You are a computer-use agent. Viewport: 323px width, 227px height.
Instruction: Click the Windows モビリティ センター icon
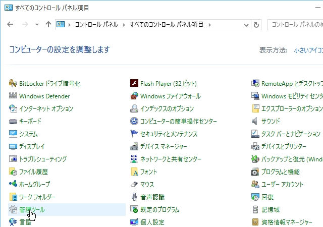pos(255,96)
